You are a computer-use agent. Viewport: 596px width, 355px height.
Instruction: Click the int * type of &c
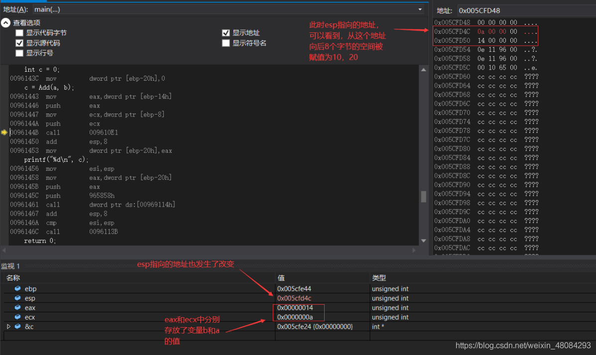378,327
